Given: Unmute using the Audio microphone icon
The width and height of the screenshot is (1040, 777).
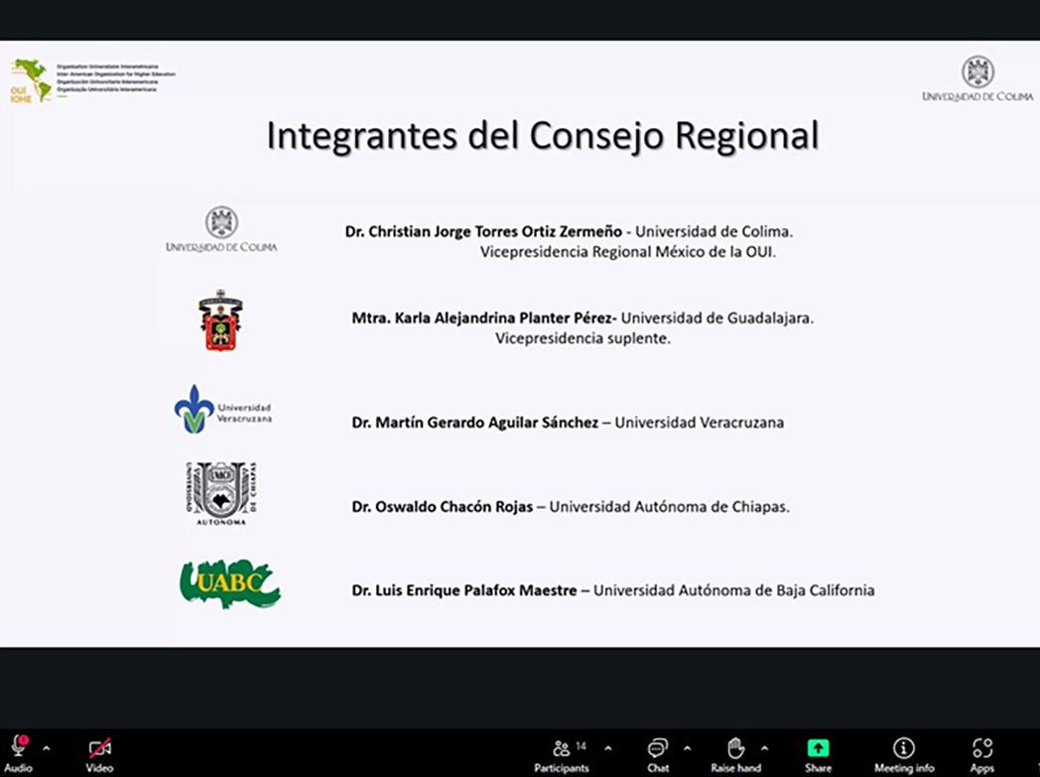Looking at the screenshot, I should click(x=19, y=746).
